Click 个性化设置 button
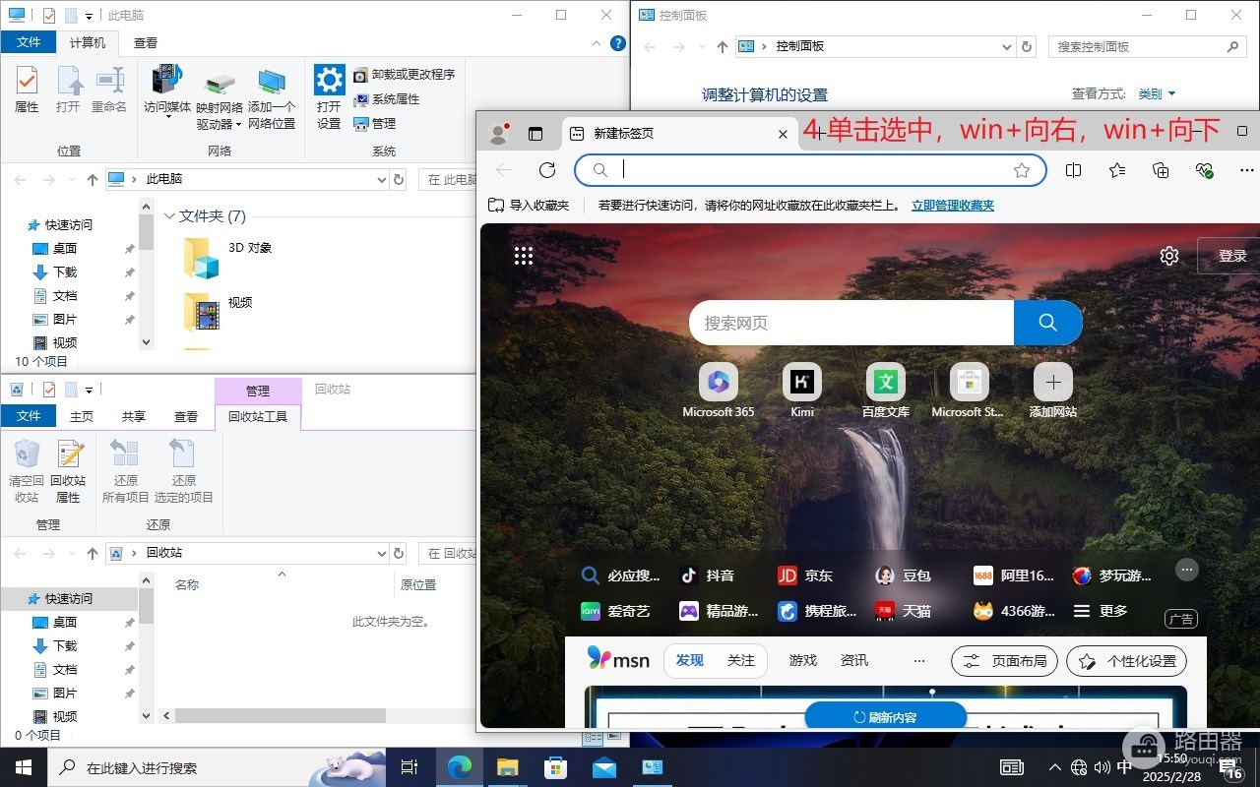Screen dimensions: 1260x787 (x=1127, y=661)
